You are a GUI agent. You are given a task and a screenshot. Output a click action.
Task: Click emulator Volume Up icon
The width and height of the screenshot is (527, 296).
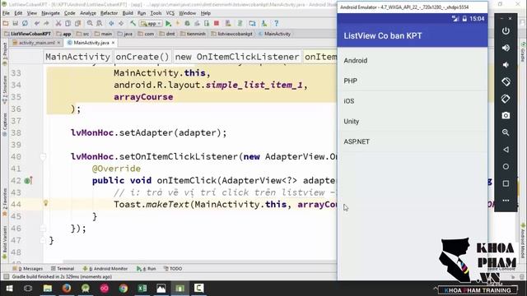pos(506,48)
